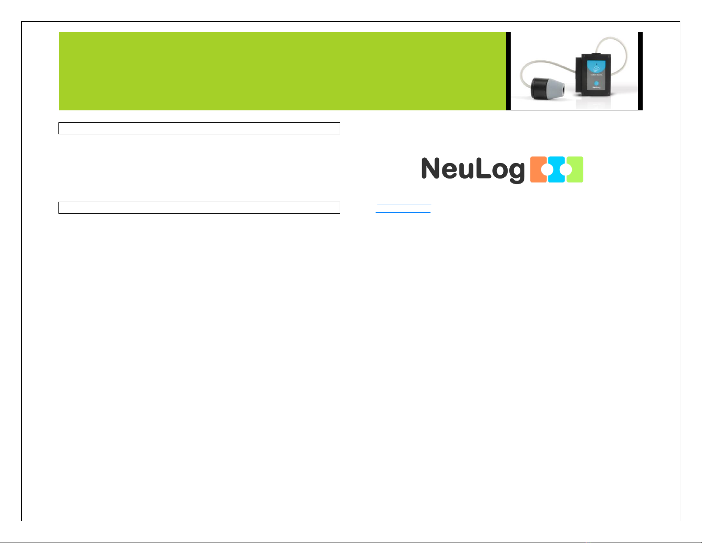Click the black bar right of the sensor photo
Viewport: 702px width, 543px height.
(x=640, y=71)
